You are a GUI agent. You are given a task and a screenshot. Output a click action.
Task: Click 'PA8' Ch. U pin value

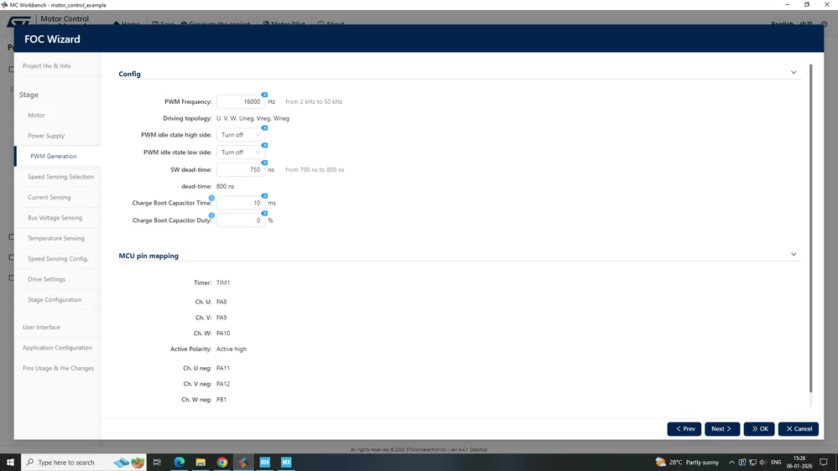pyautogui.click(x=221, y=302)
